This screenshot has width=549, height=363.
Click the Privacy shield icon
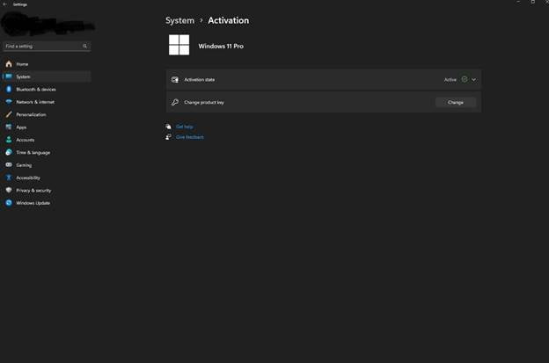tap(9, 190)
